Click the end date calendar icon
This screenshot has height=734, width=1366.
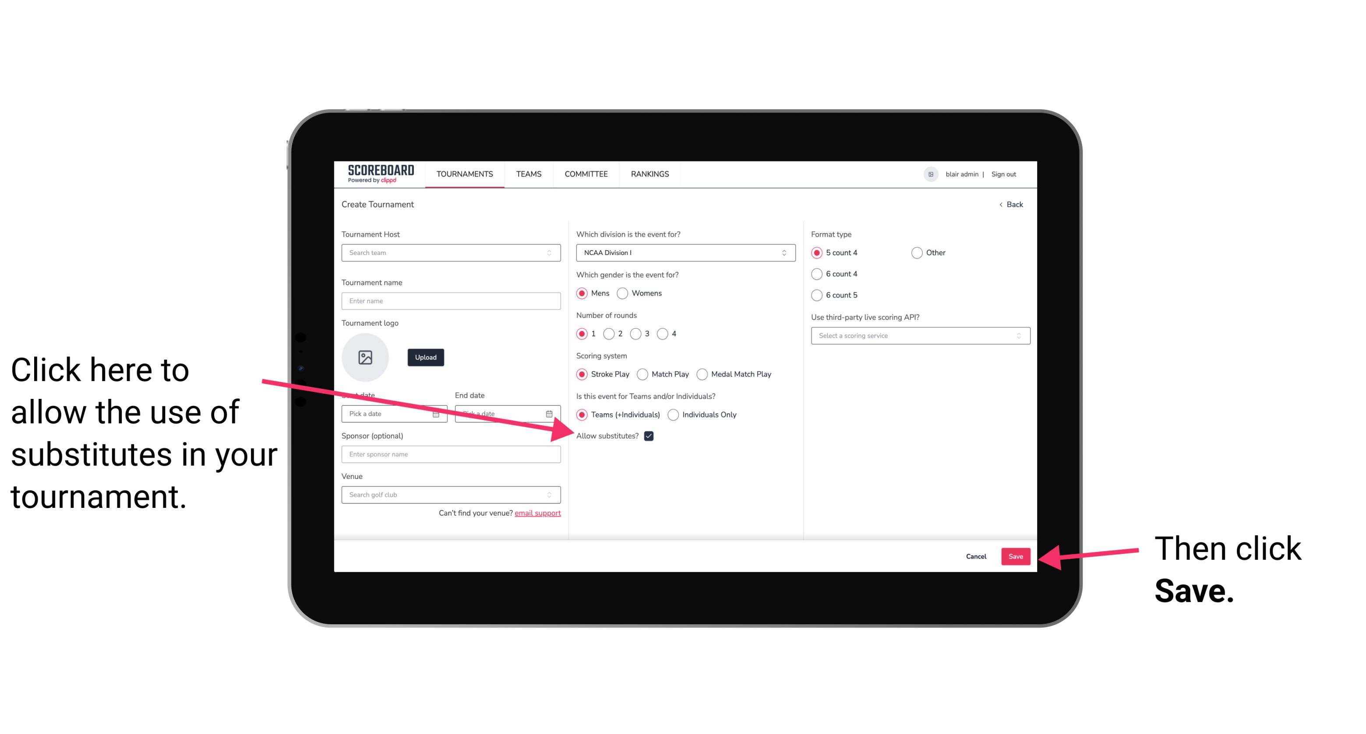551,414
